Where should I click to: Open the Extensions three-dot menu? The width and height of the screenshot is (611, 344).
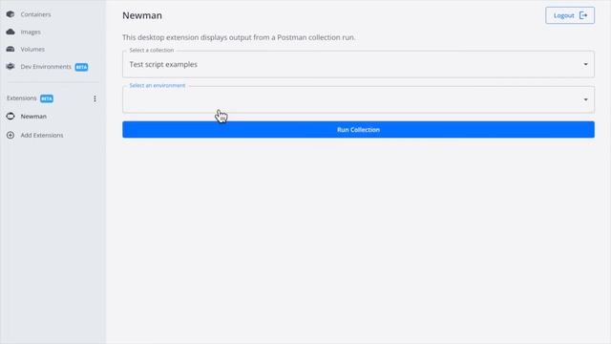95,98
